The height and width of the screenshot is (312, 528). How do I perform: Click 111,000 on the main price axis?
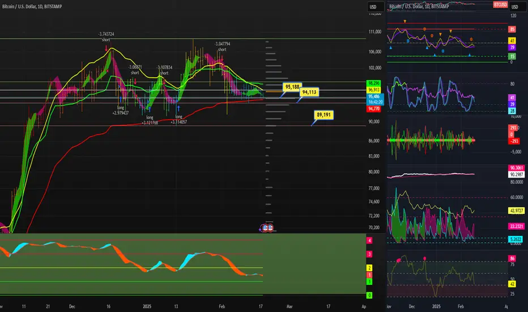point(375,32)
